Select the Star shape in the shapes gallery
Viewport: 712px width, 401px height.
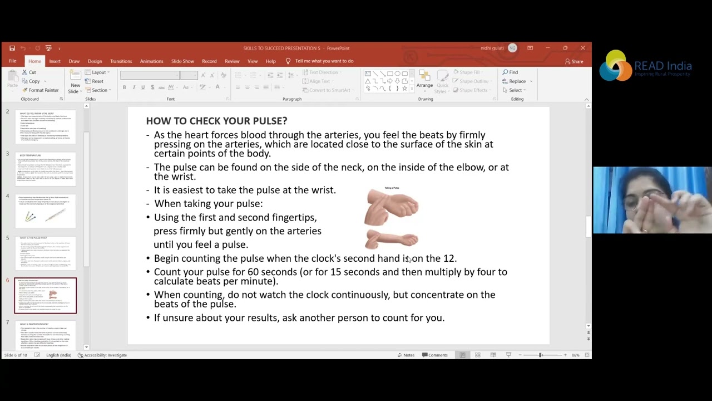point(404,89)
